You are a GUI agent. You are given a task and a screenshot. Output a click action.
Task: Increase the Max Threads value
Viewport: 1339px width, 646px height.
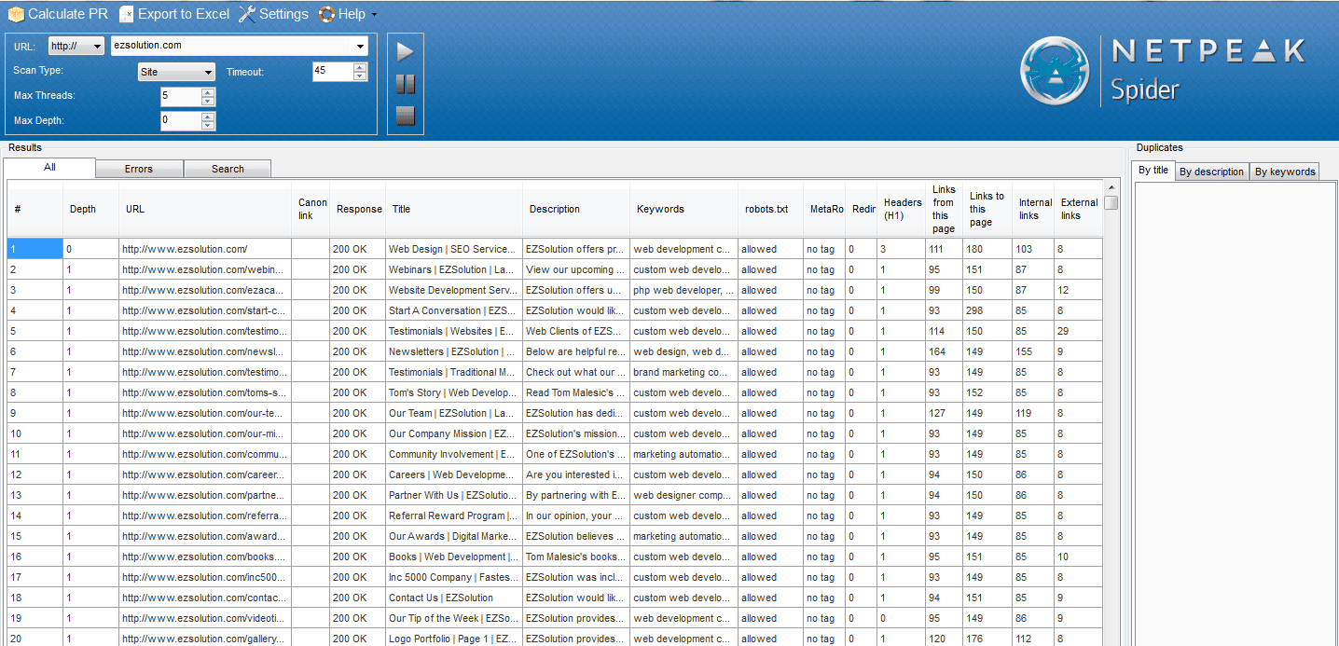click(x=208, y=91)
